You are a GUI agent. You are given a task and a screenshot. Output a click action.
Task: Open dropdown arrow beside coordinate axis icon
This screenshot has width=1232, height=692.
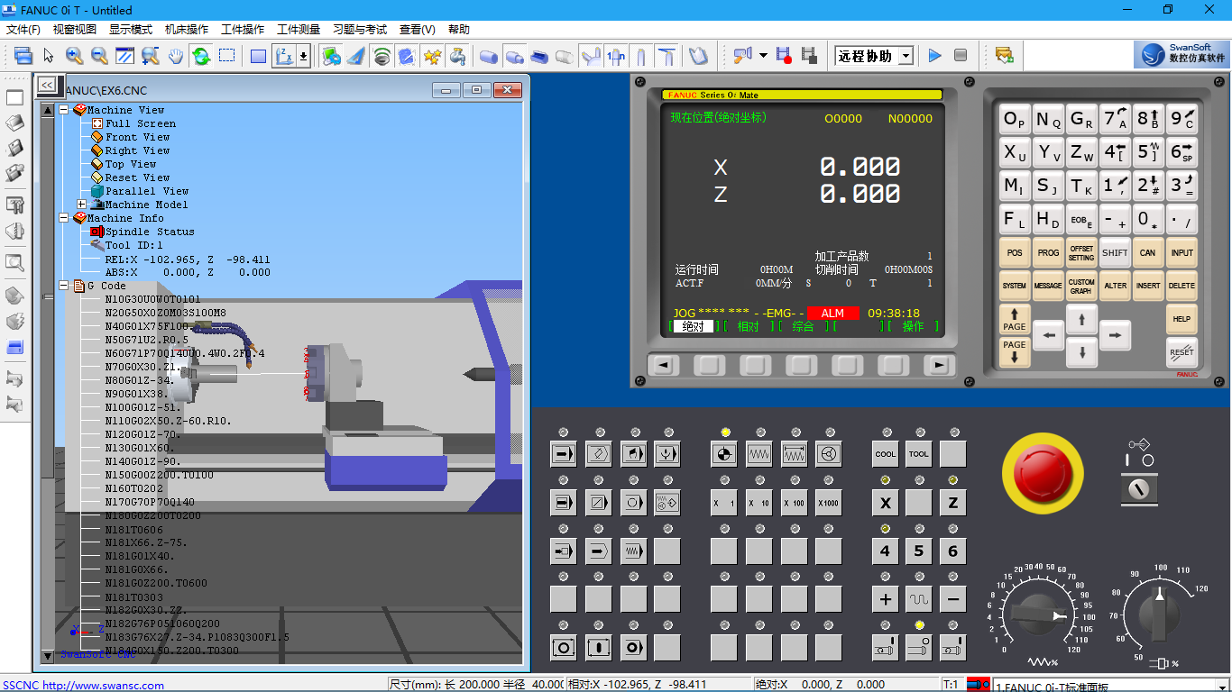pyautogui.click(x=303, y=56)
